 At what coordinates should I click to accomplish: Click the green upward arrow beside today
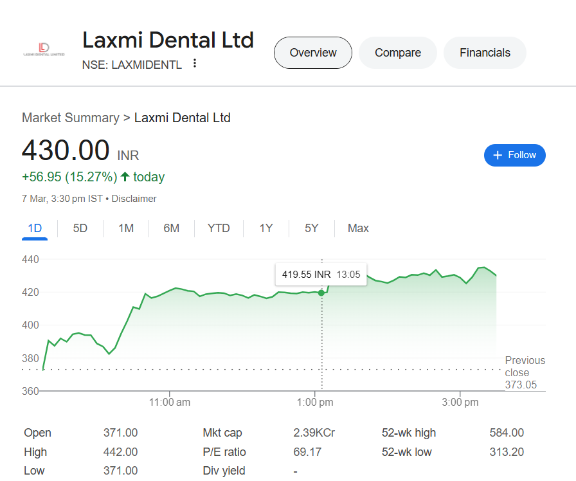point(125,177)
